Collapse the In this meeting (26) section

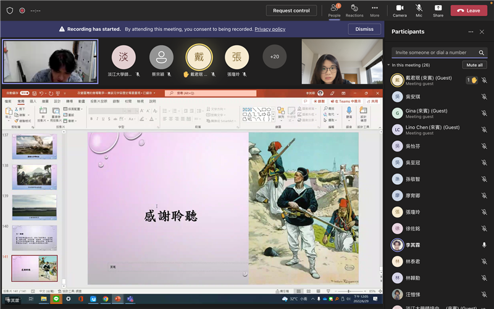(389, 65)
